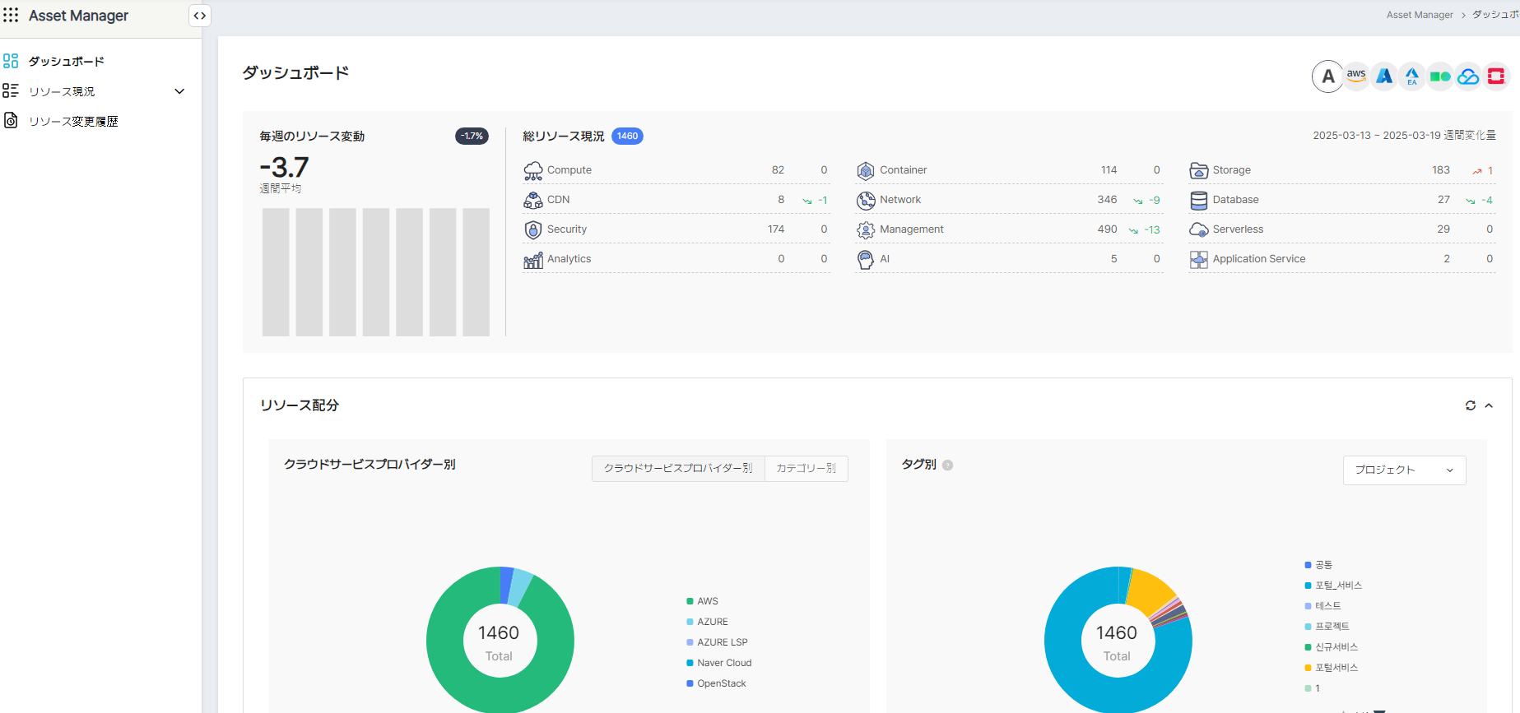Toggle 포털서비스 tag legend entry
Viewport: 1520px width, 713px height.
pyautogui.click(x=1332, y=668)
